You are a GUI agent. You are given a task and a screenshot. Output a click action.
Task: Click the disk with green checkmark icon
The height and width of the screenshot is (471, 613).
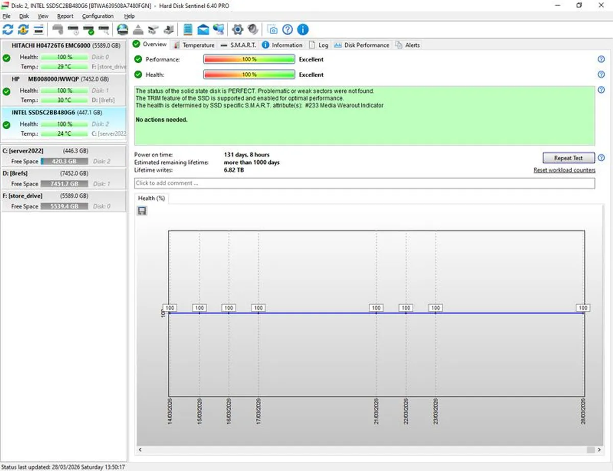(88, 29)
